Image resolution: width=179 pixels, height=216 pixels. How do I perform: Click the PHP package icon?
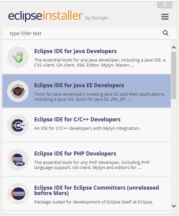click(x=18, y=160)
